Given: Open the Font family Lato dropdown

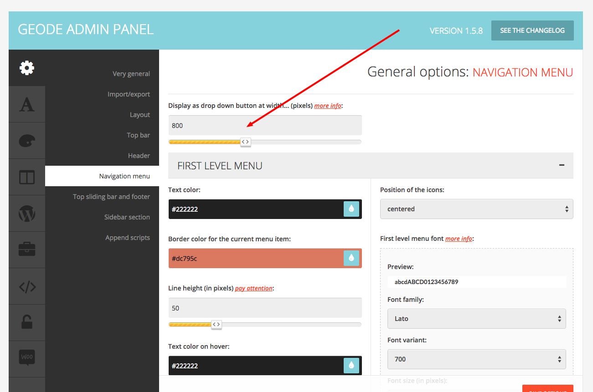Looking at the screenshot, I should 477,319.
